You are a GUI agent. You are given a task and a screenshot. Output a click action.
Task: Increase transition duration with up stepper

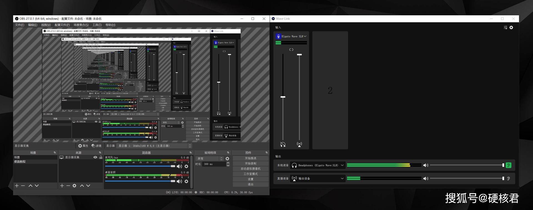[228, 163]
